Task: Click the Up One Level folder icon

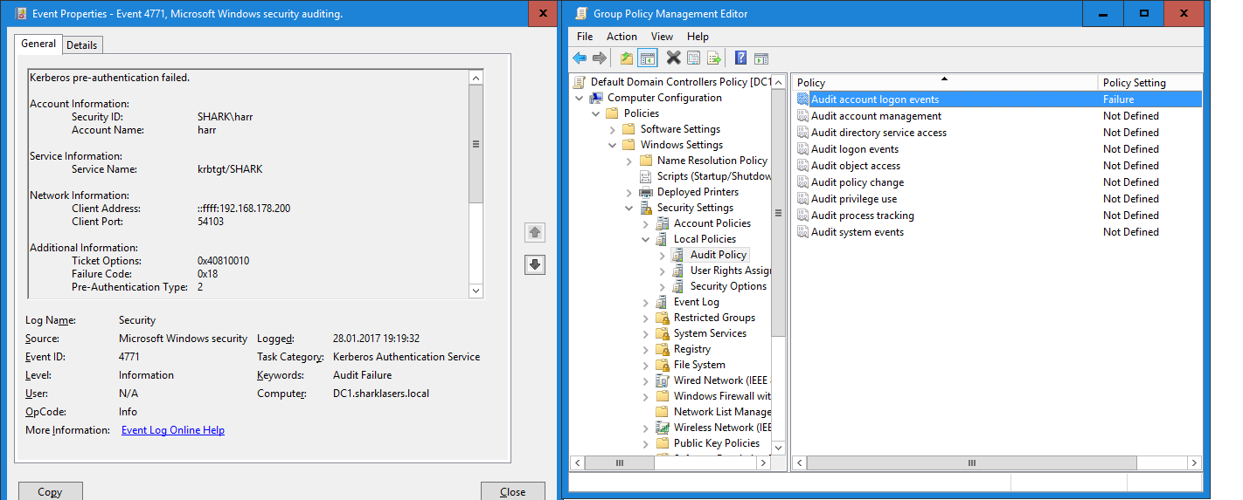Action: point(626,58)
